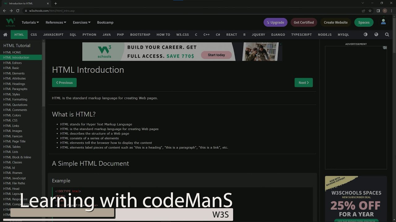
Task: Click the browser forward arrow
Action: coord(11,11)
